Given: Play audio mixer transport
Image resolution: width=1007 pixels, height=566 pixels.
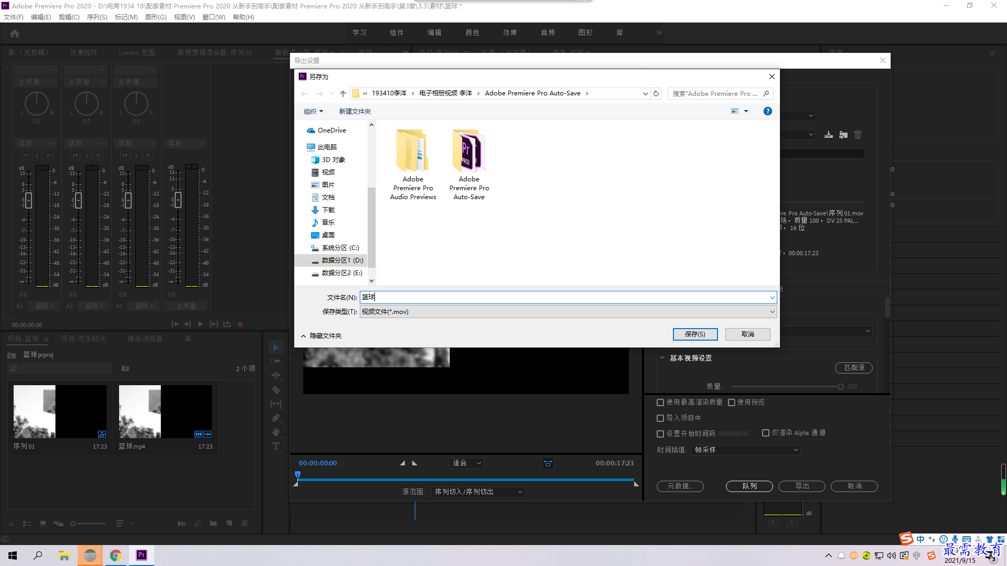Looking at the screenshot, I should tap(200, 324).
